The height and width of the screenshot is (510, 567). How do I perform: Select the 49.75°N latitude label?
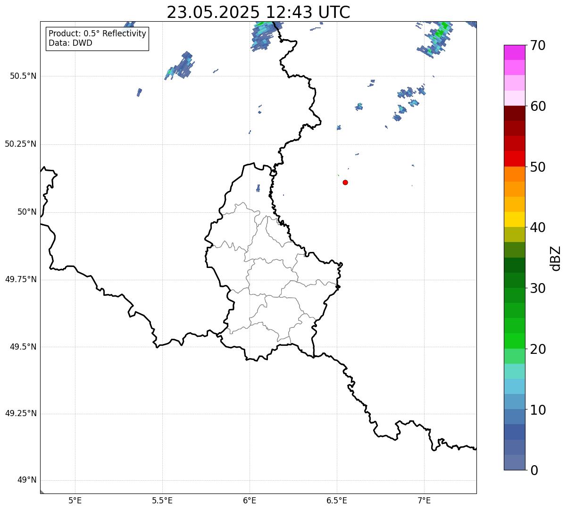[21, 279]
